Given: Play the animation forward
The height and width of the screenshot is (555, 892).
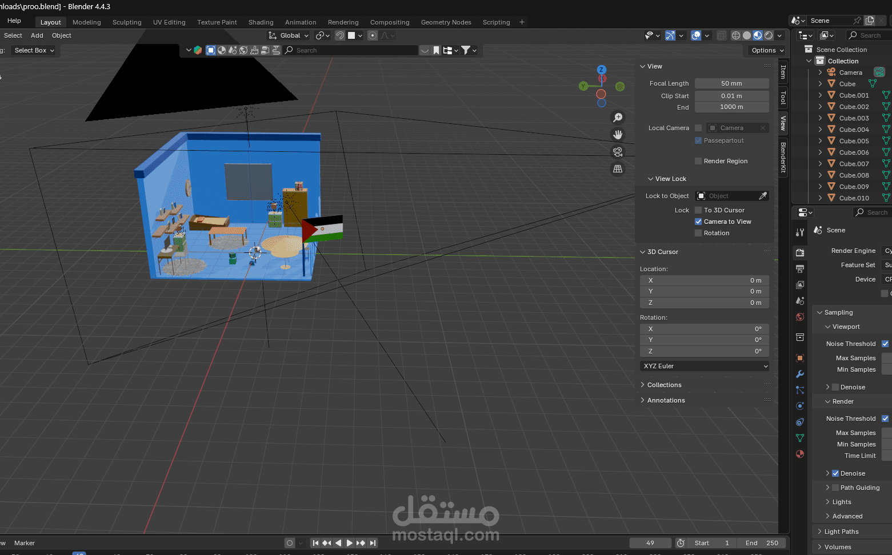Looking at the screenshot, I should click(x=349, y=543).
